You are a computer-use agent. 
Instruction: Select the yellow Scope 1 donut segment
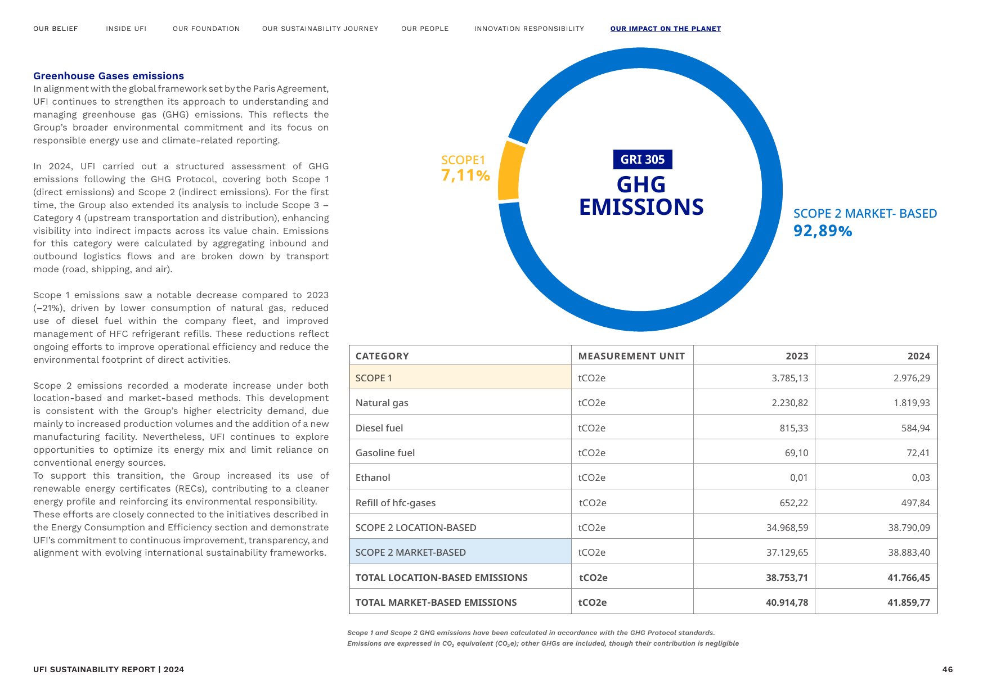[510, 172]
